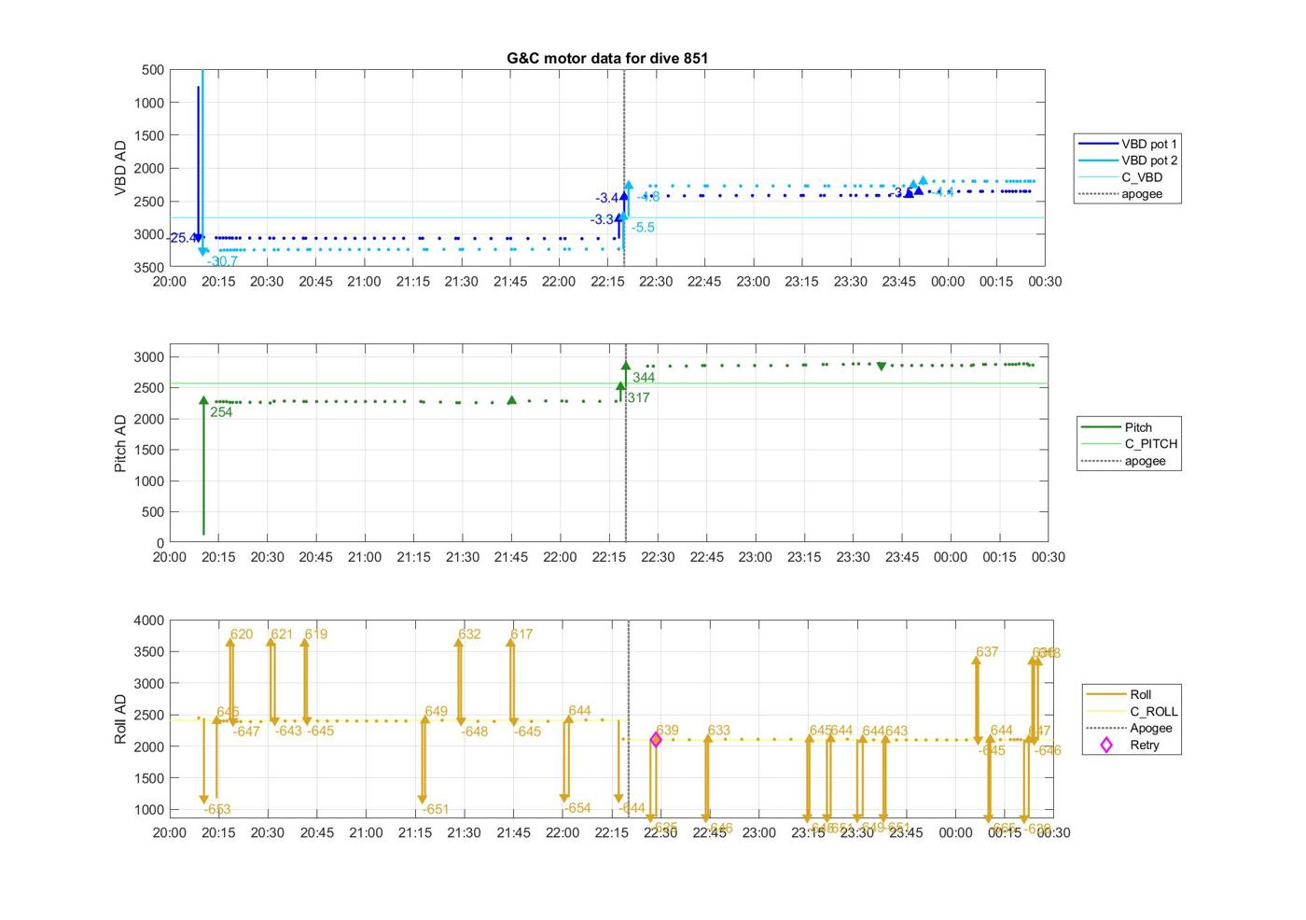Viewport: 1306px width, 920px height.
Task: Click the 'Pitch AD' y-axis label
Action: [x=120, y=443]
